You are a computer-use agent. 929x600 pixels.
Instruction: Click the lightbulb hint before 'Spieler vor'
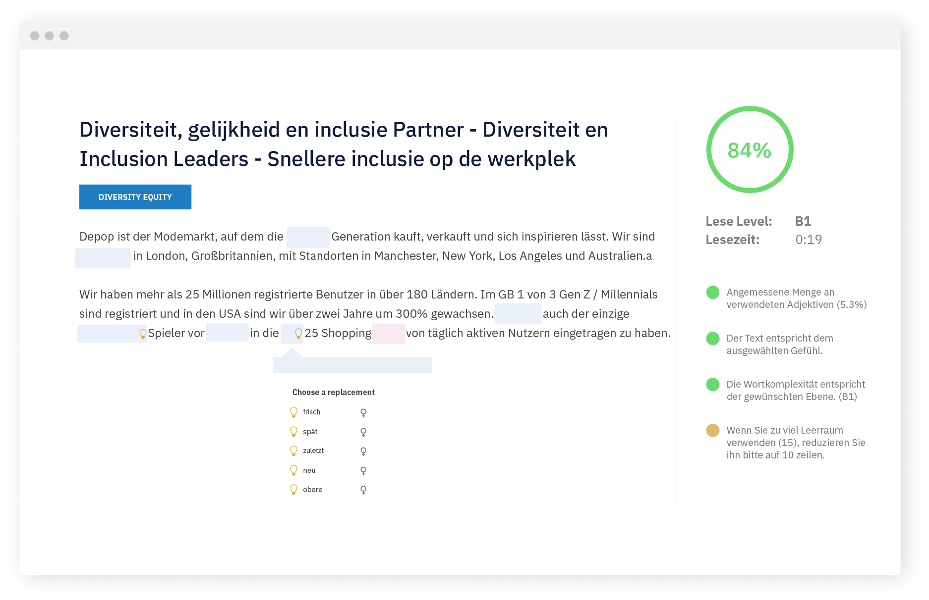(143, 334)
